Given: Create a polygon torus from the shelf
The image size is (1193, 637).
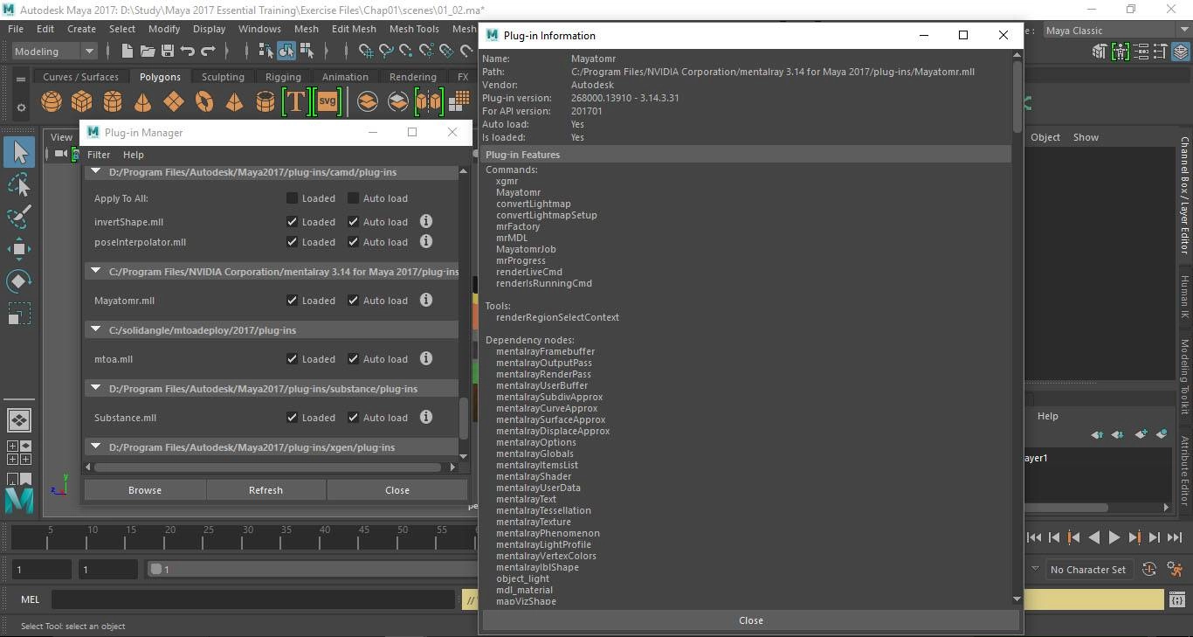Looking at the screenshot, I should (x=204, y=102).
